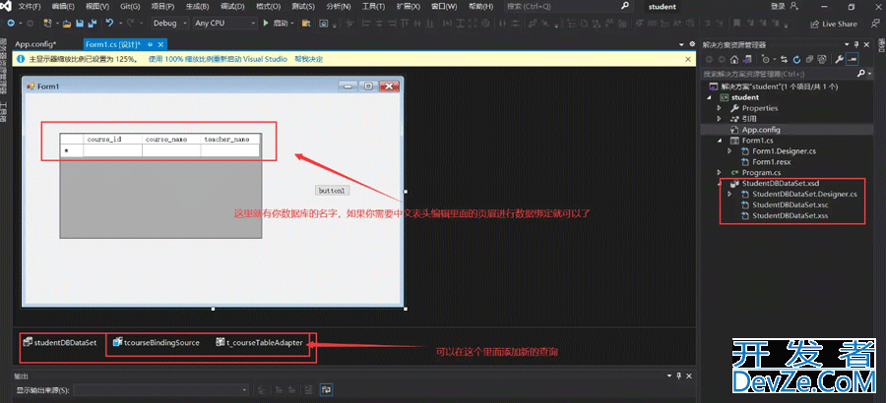This screenshot has width=886, height=403.
Task: Click the show all files icon
Action: [x=822, y=59]
